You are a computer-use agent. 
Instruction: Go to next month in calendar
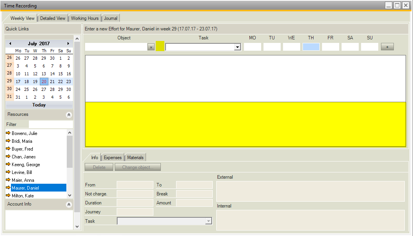(68, 43)
